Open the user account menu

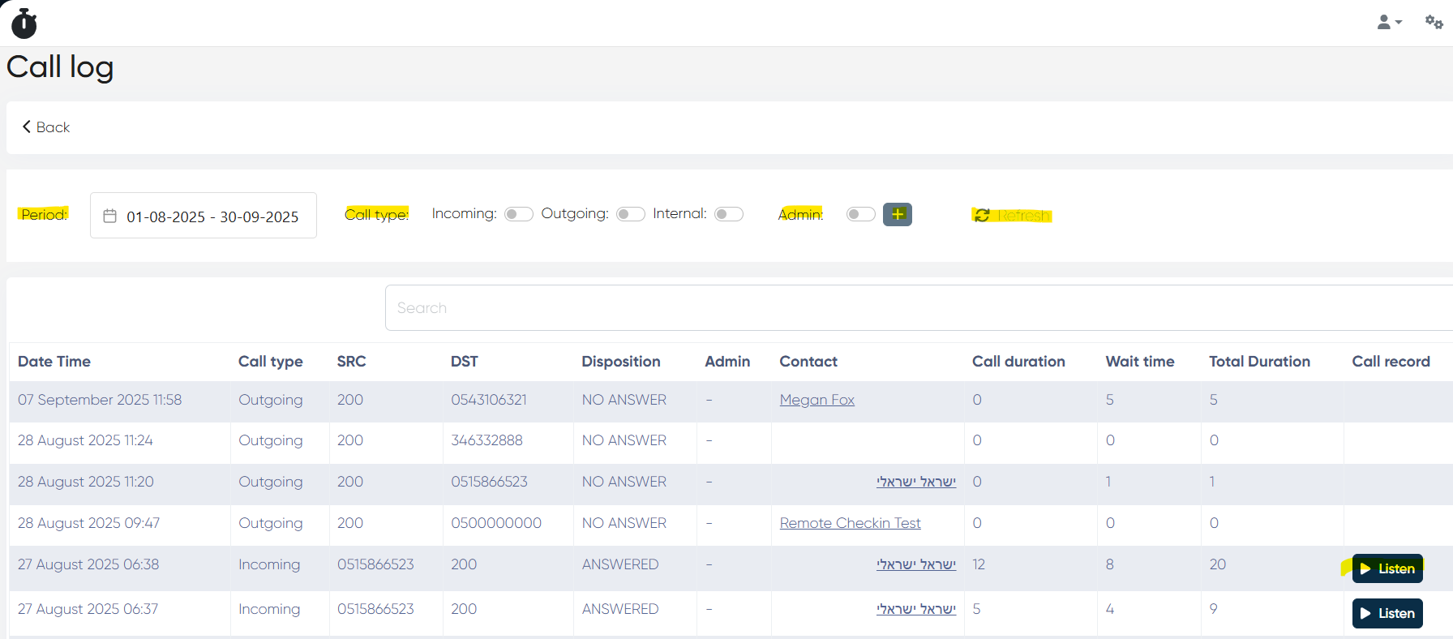[1388, 23]
